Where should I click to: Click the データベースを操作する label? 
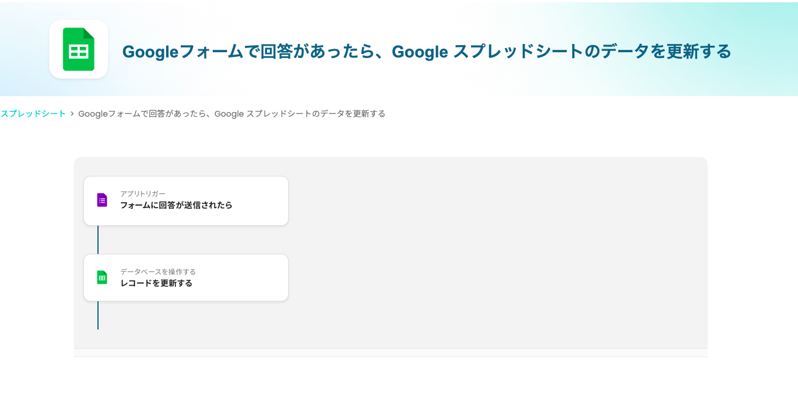pyautogui.click(x=158, y=271)
